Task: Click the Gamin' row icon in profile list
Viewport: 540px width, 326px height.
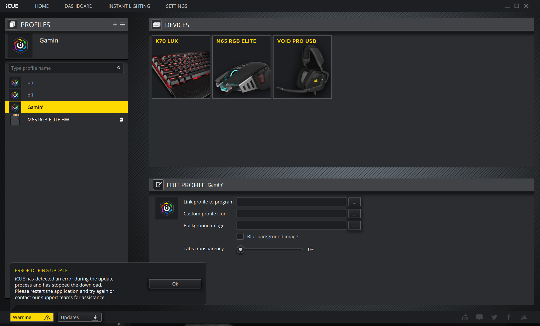Action: (x=15, y=107)
